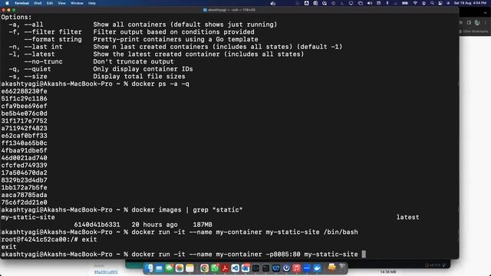Click container ID cfcfed749339
491x276 pixels.
pos(24,166)
